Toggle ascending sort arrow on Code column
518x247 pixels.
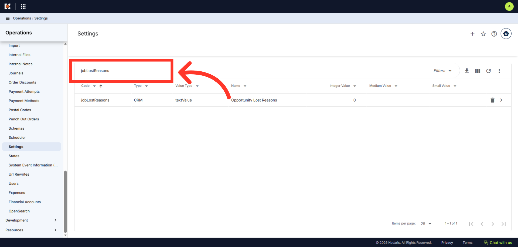point(101,86)
